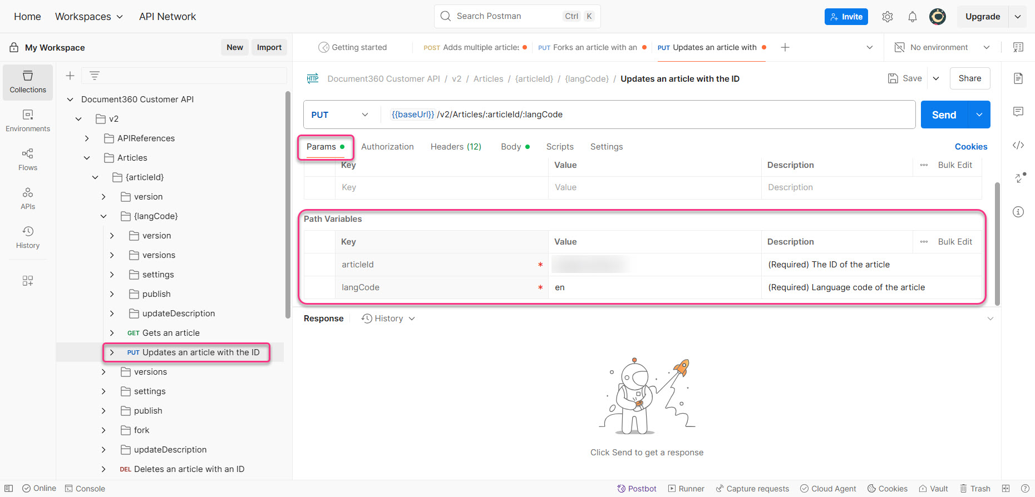The image size is (1035, 497).
Task: Expand the fork folder
Action: 103,430
